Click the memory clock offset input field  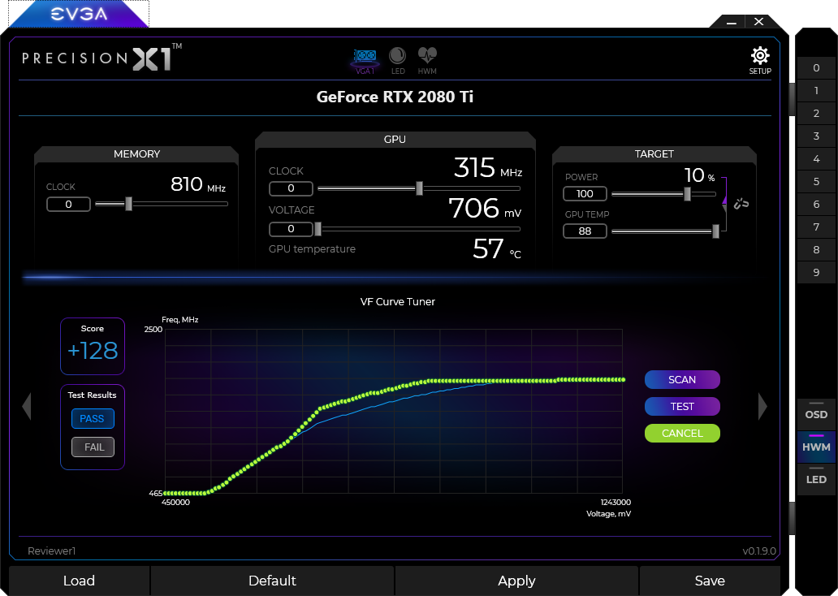coord(68,204)
